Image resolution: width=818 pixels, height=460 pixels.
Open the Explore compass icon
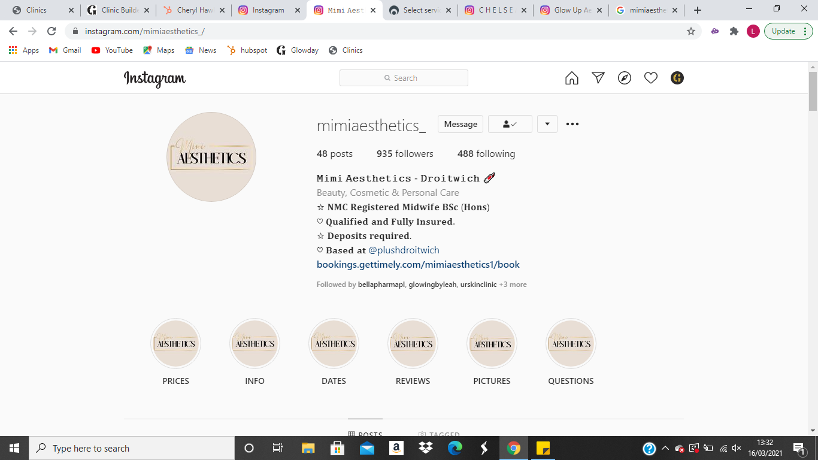tap(625, 78)
